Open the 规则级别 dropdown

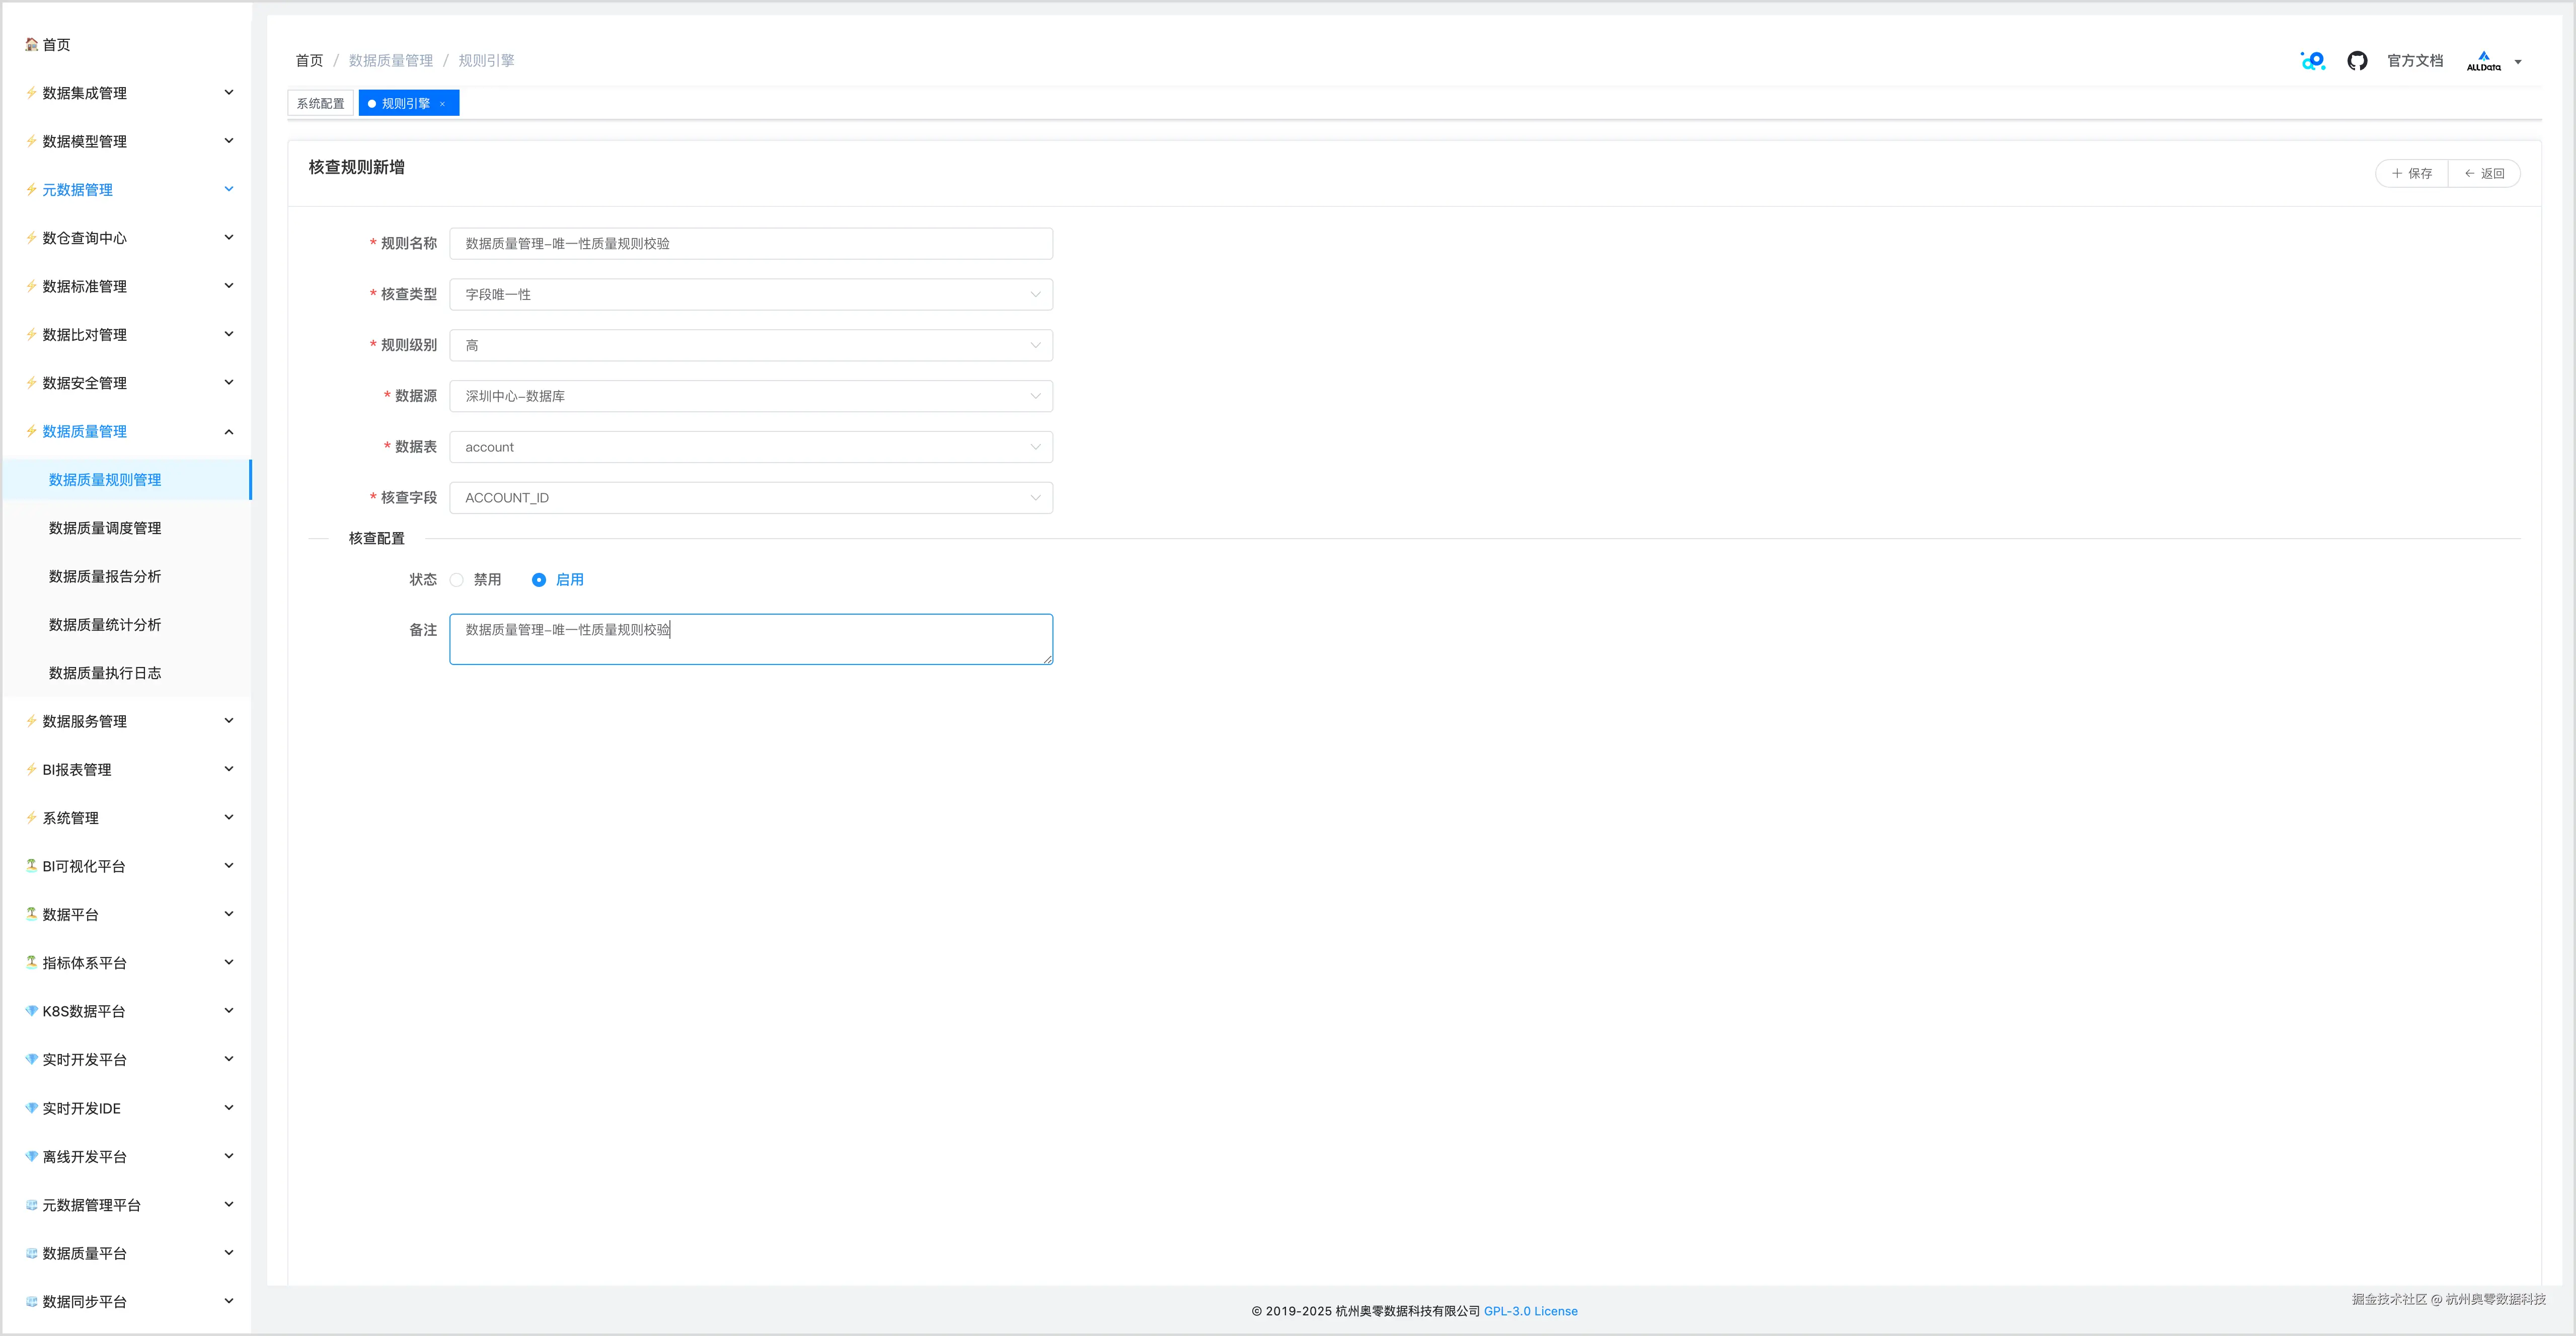click(x=751, y=345)
